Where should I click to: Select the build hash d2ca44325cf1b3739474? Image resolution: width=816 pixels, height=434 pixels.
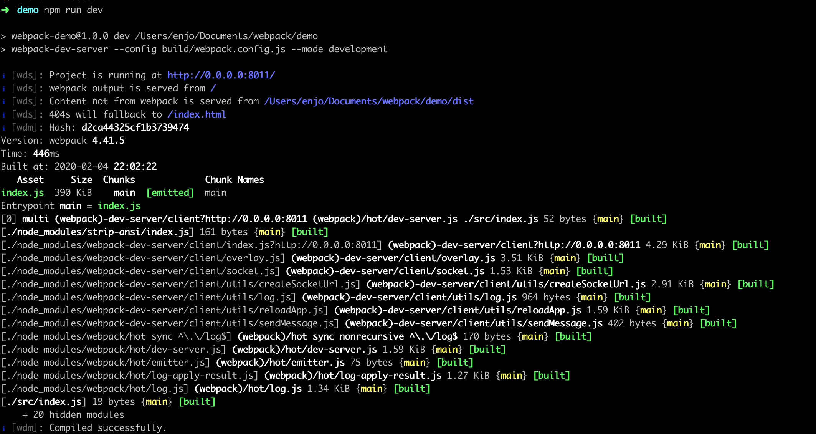click(x=135, y=127)
